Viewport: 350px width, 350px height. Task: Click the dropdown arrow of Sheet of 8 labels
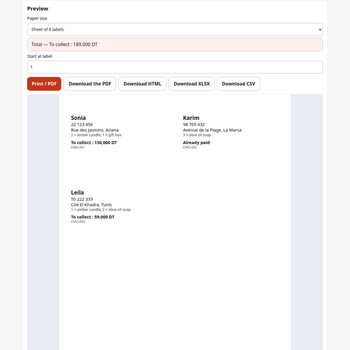coord(320,29)
